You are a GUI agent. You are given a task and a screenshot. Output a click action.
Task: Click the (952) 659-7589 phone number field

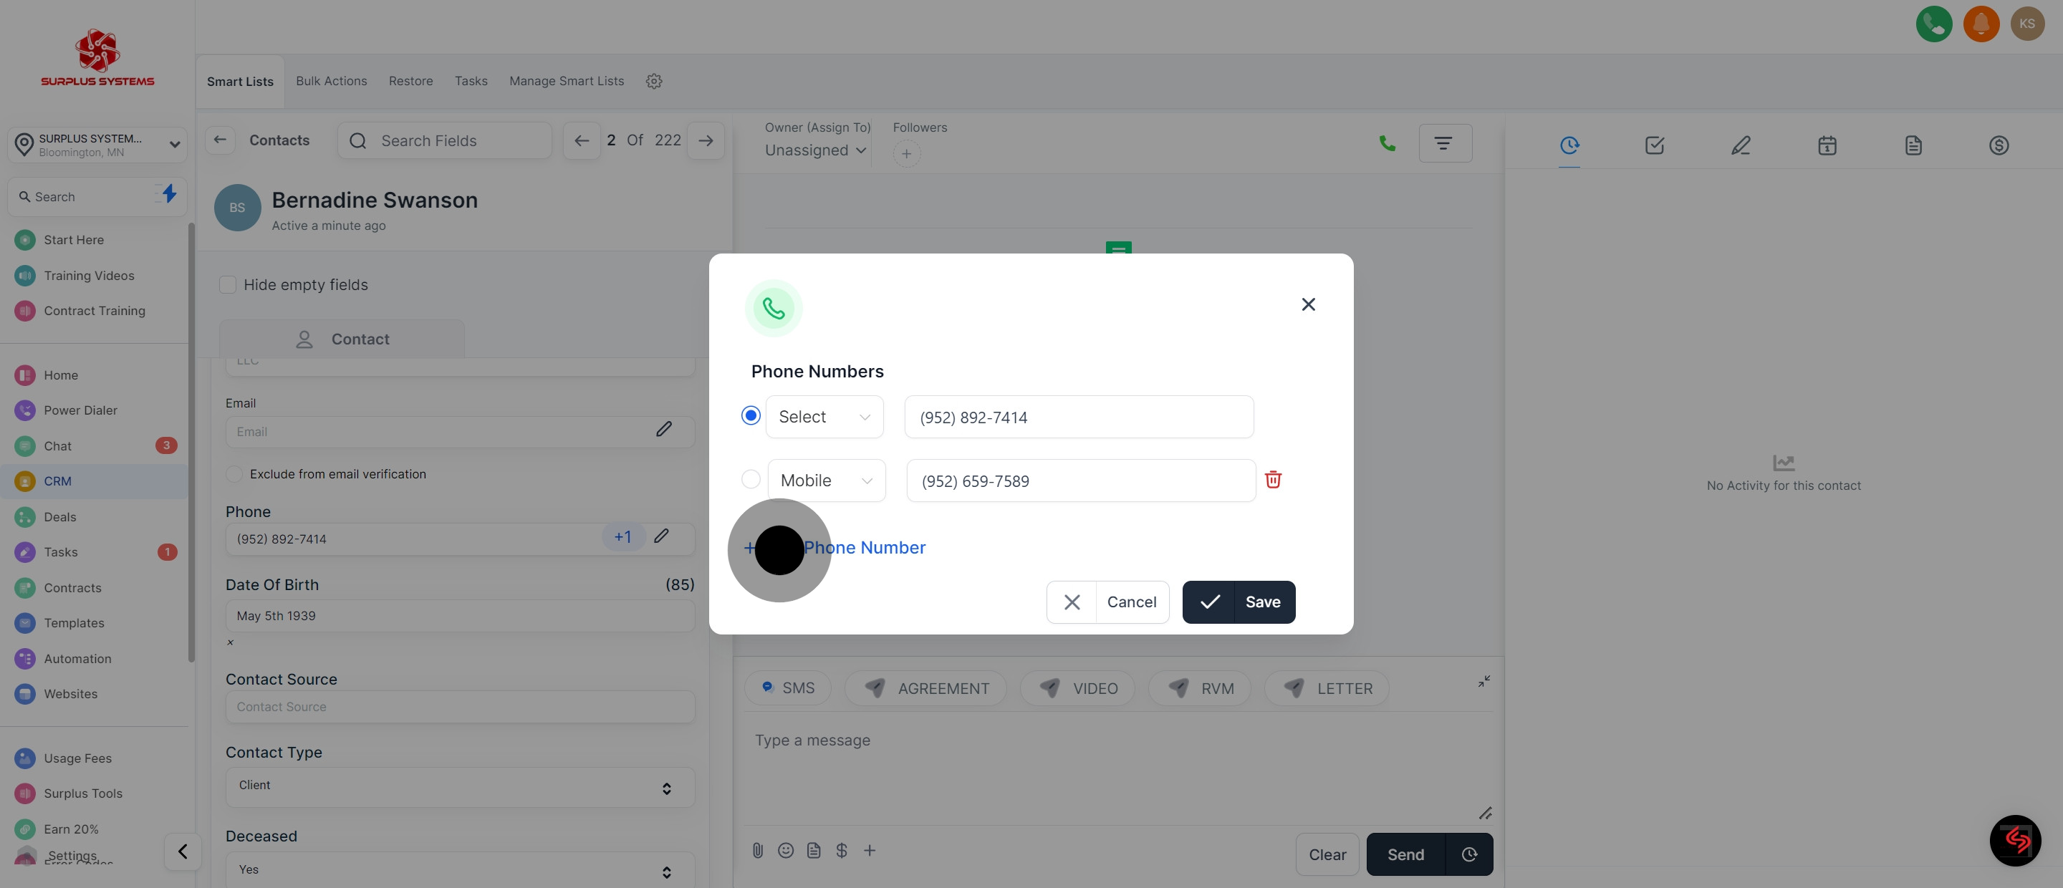tap(1079, 481)
